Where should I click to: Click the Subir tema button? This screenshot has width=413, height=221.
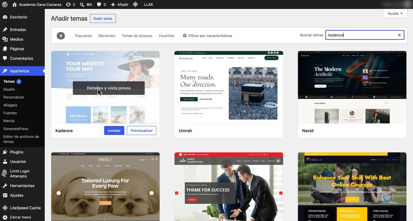click(x=103, y=18)
